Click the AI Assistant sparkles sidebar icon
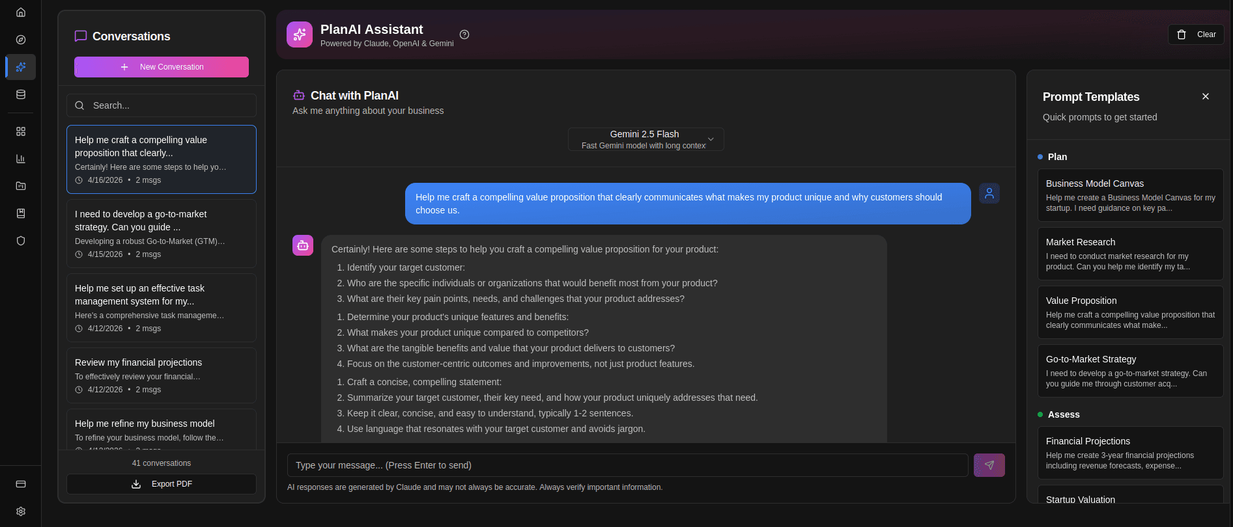The height and width of the screenshot is (527, 1233). [x=20, y=67]
